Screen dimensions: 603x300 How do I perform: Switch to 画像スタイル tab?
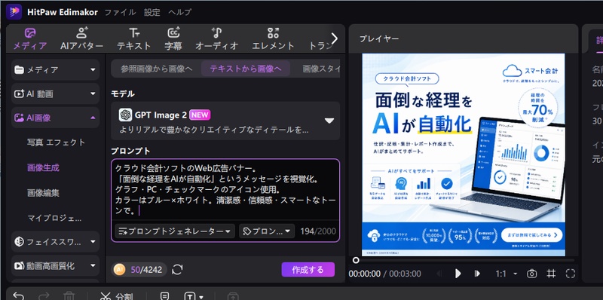(321, 69)
